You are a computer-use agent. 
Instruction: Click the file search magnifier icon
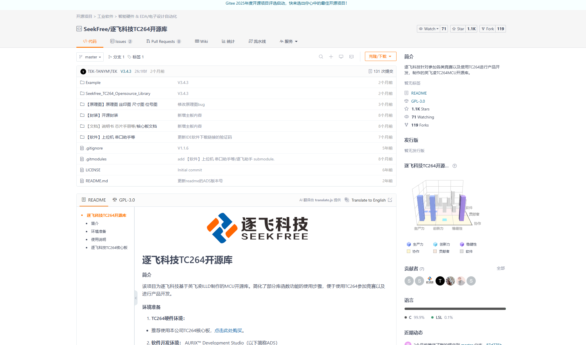(x=321, y=57)
